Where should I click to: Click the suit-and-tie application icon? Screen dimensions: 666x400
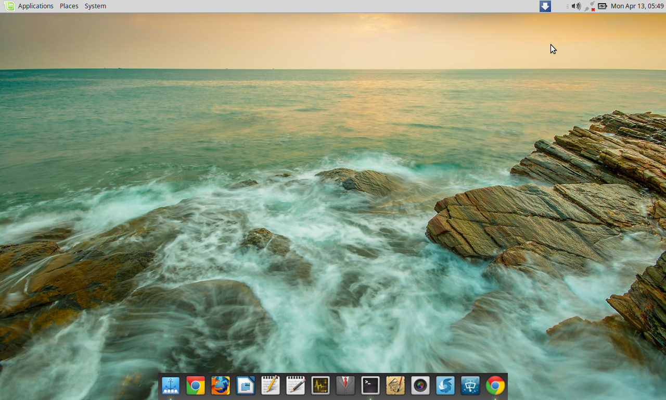point(345,385)
